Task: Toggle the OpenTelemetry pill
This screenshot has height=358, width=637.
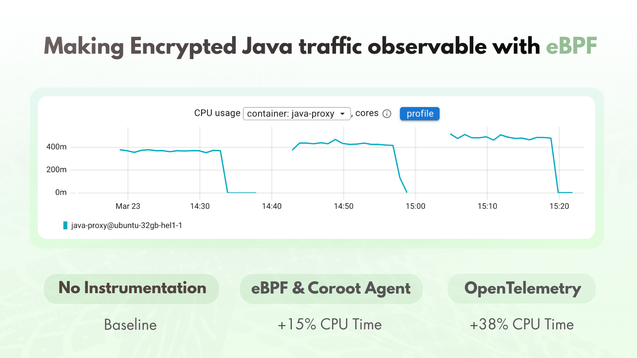Action: point(522,289)
